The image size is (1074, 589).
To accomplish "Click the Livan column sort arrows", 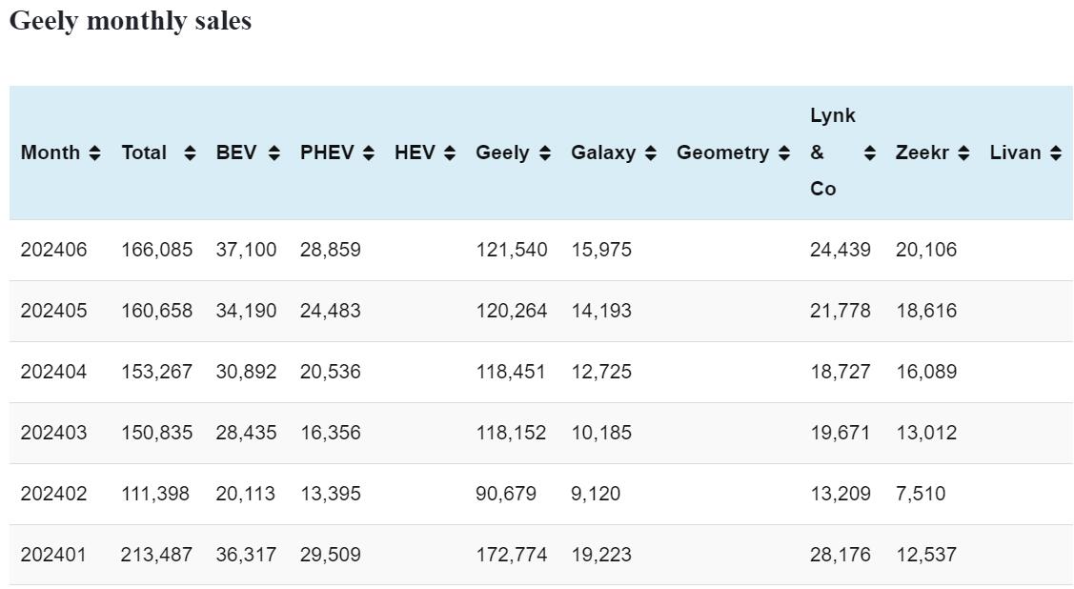I will [x=1055, y=152].
